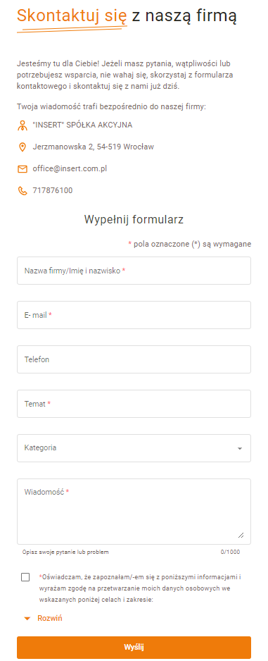Click the location pin icon
Viewport: 268px width, 661px height.
[x=23, y=147]
